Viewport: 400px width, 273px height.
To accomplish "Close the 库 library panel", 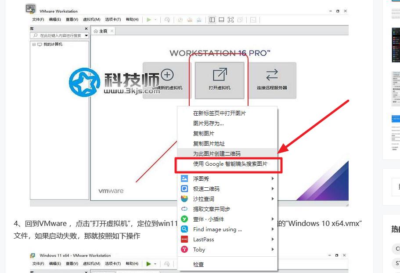I will tap(86, 29).
